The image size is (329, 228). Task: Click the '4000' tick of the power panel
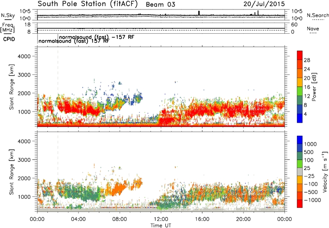[x=24, y=56]
